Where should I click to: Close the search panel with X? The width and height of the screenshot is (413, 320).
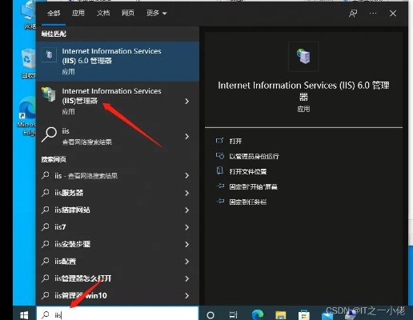tap(393, 14)
